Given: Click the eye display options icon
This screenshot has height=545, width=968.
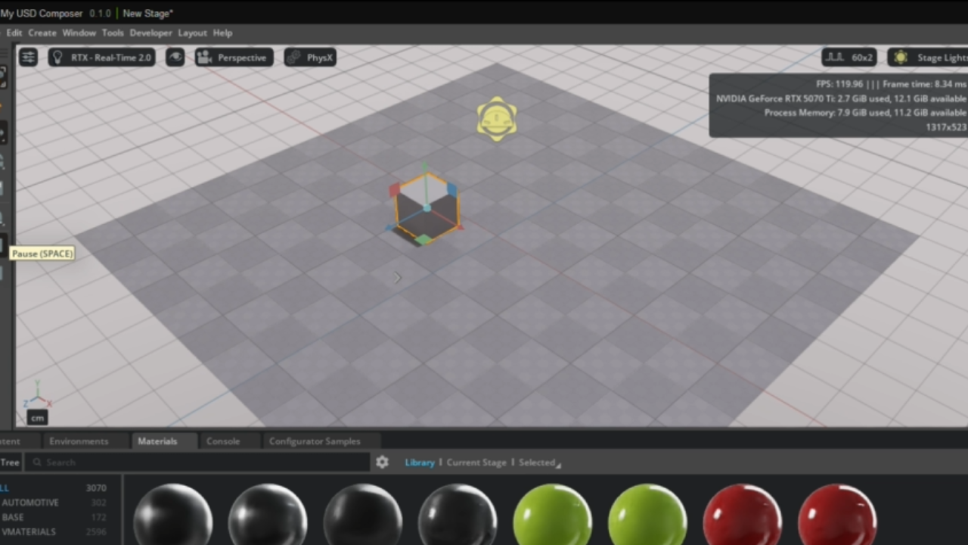Looking at the screenshot, I should click(x=175, y=58).
